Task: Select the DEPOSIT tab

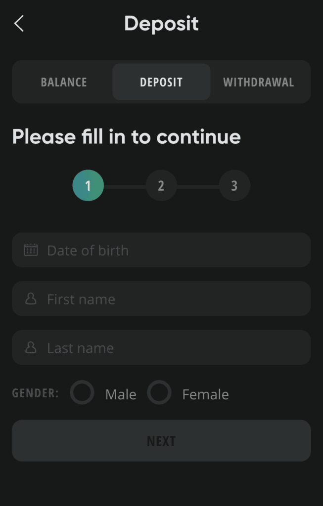Action: [x=161, y=82]
